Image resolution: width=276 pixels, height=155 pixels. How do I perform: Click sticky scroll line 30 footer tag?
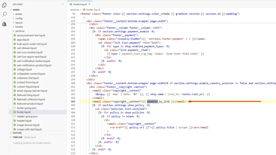tap(160, 14)
